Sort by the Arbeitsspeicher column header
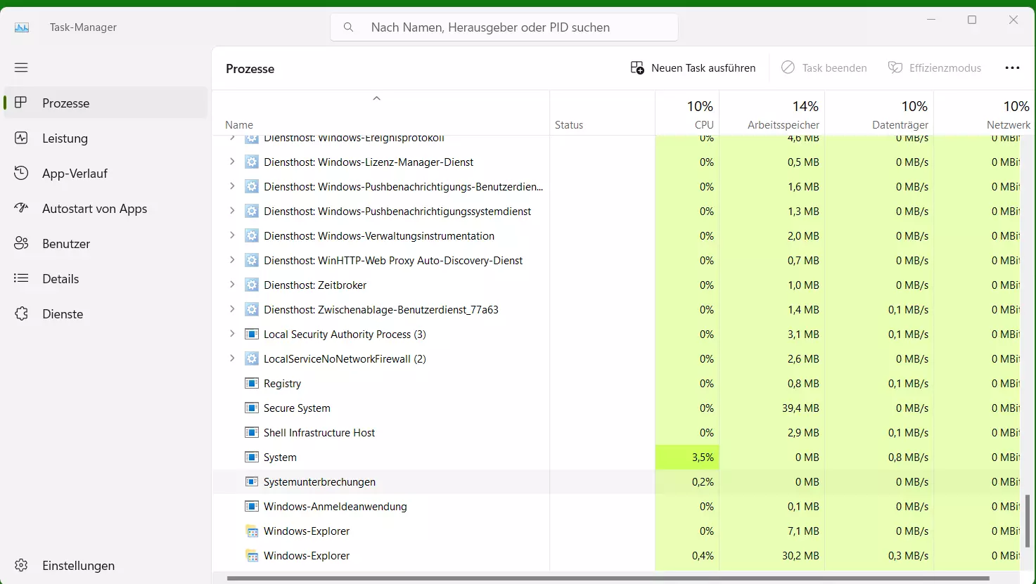This screenshot has width=1036, height=584. [772, 112]
